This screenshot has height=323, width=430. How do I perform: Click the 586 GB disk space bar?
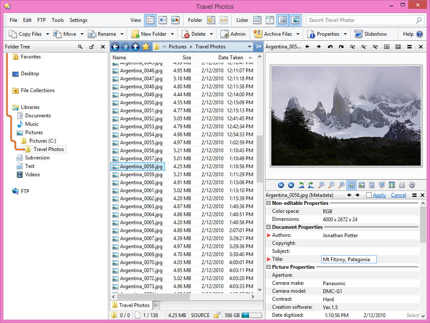point(252,315)
